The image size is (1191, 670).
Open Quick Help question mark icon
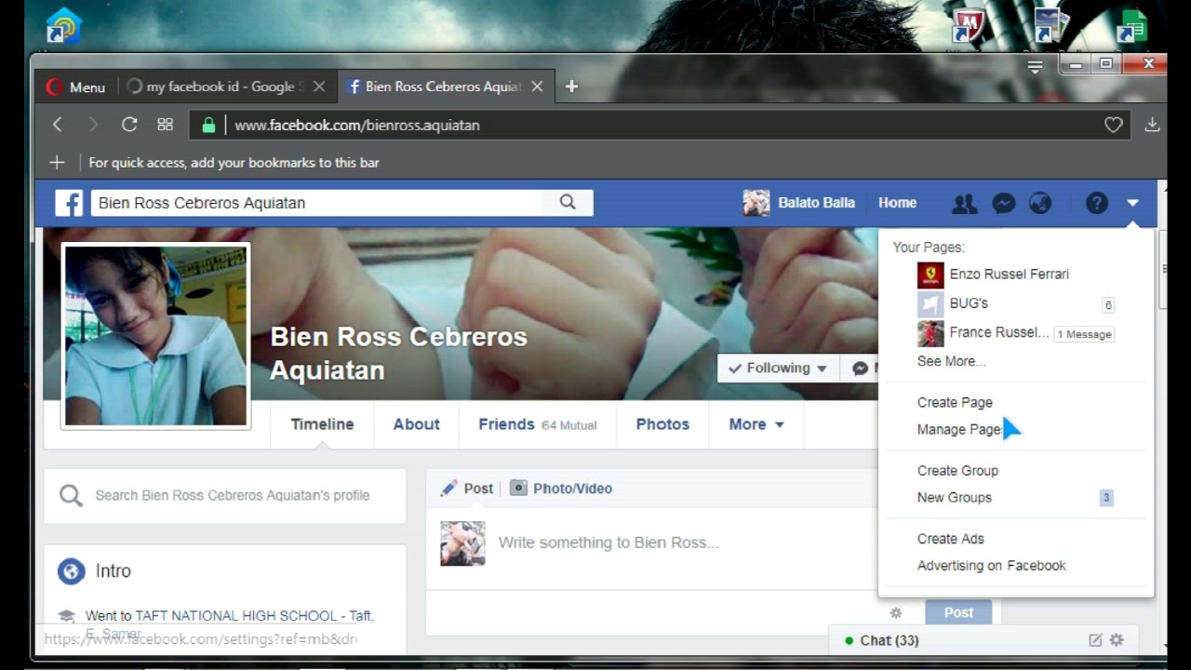click(1097, 203)
